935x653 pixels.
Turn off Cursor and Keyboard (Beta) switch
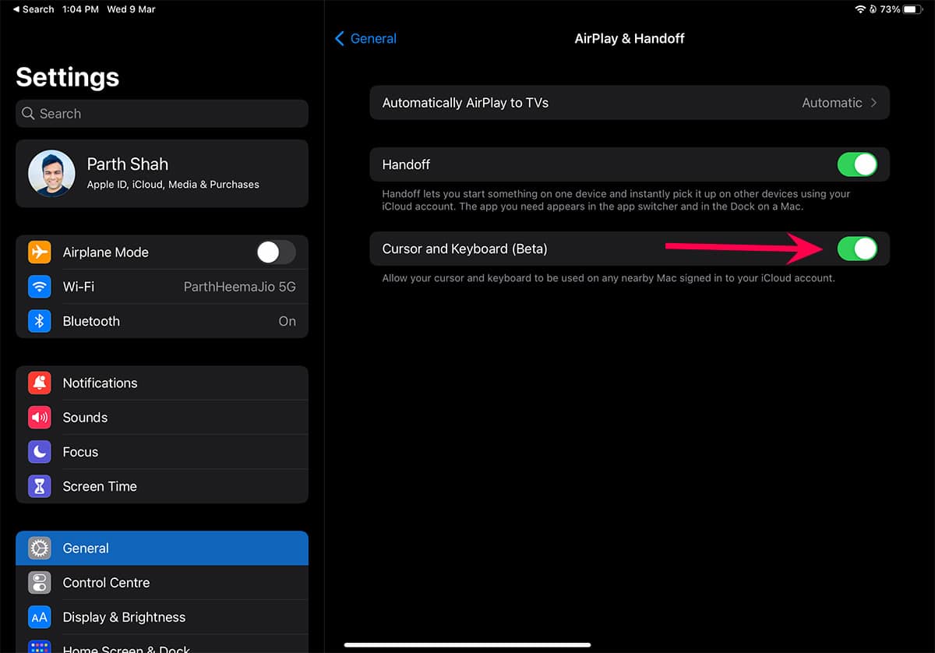point(856,249)
